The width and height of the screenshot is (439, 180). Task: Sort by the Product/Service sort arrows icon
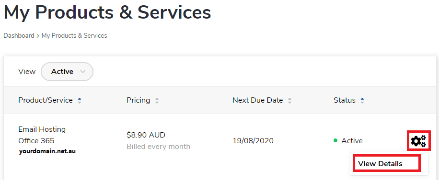pyautogui.click(x=80, y=100)
